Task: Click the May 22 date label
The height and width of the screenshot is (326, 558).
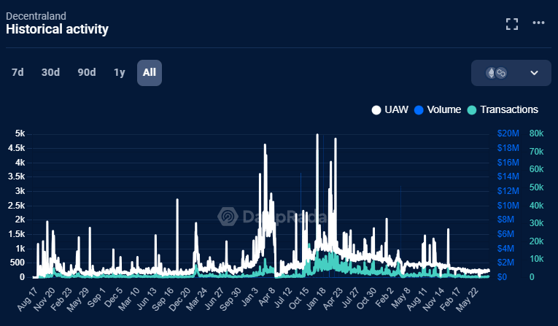Action: pyautogui.click(x=467, y=299)
